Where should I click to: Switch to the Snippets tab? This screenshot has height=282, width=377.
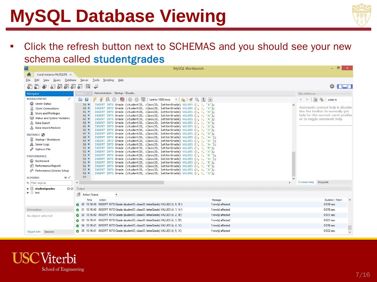323,182
